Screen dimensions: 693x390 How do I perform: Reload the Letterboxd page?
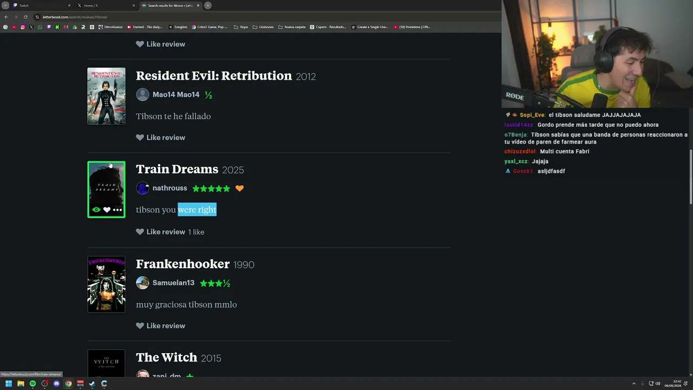point(25,17)
